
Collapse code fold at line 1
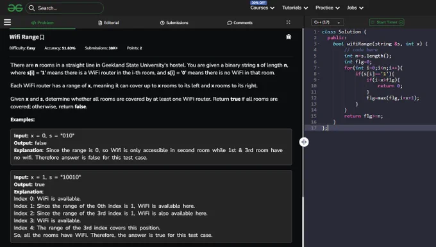[x=319, y=31]
